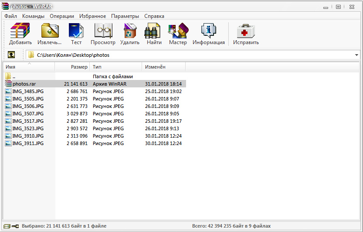Click the Удалить (Delete) toolbar icon
The height and width of the screenshot is (232, 363).
[x=130, y=31]
